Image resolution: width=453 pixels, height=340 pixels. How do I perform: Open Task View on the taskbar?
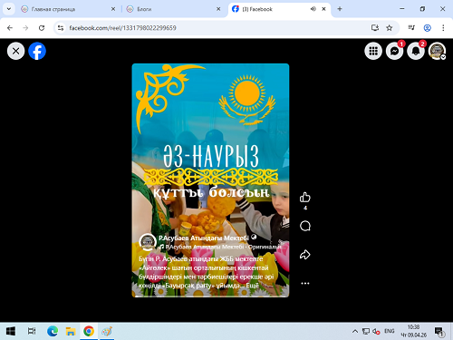(x=32, y=331)
